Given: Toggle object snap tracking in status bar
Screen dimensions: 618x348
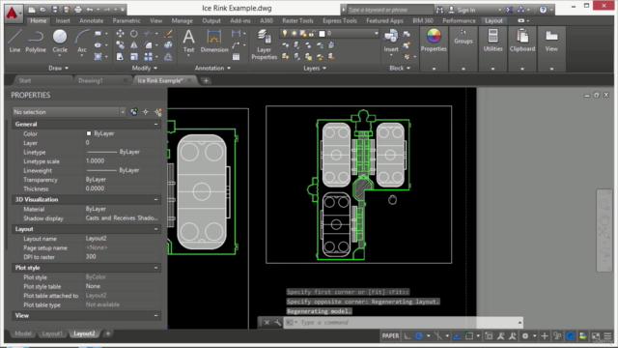Looking at the screenshot, I should pyautogui.click(x=457, y=335).
